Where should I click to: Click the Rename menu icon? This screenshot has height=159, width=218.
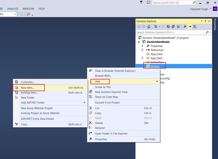click(x=90, y=128)
